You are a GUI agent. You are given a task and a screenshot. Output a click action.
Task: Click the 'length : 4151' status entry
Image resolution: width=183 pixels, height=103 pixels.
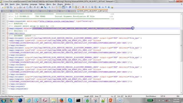point(89,96)
